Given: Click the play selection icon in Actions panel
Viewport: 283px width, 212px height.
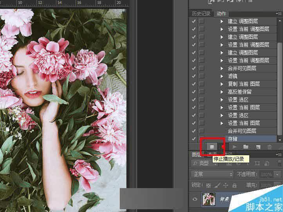Looking at the screenshot, I should click(x=234, y=147).
